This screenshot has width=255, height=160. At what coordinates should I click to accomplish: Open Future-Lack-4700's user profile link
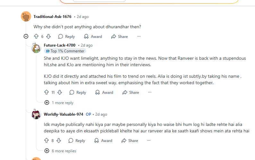coord(60,45)
